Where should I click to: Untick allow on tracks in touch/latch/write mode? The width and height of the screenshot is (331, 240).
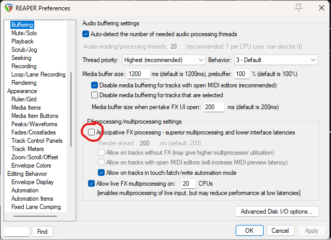point(102,172)
